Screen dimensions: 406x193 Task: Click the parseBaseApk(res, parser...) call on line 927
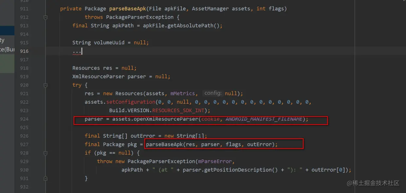tap(212, 145)
